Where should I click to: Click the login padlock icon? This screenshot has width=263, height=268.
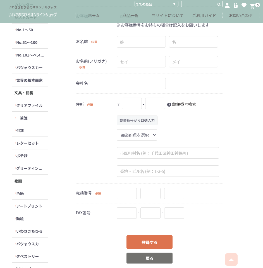(x=236, y=5)
